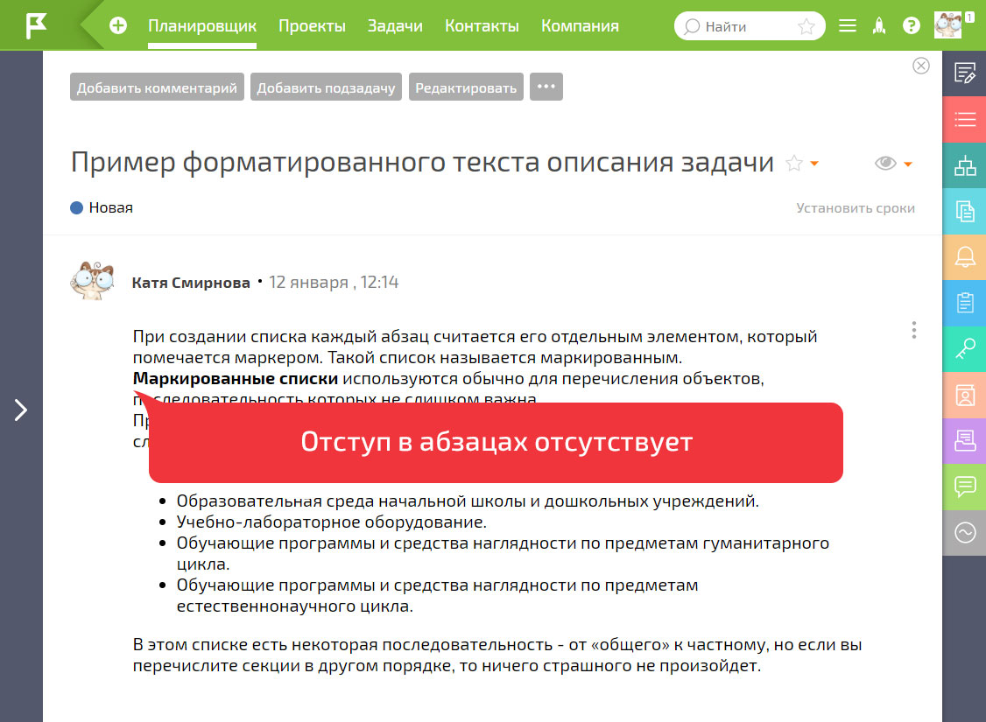Click Добавить подзадачу button
The height and width of the screenshot is (722, 986).
326,88
